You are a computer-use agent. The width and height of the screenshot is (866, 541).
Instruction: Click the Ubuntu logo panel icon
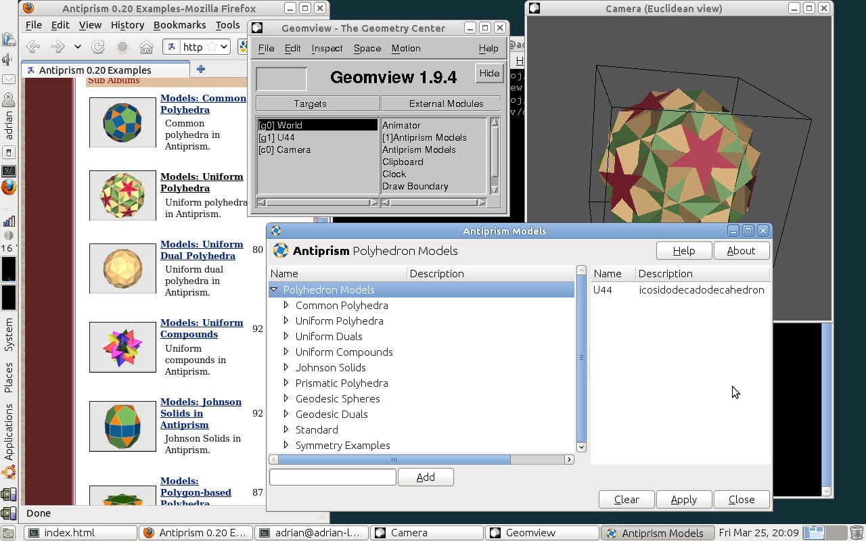9,473
